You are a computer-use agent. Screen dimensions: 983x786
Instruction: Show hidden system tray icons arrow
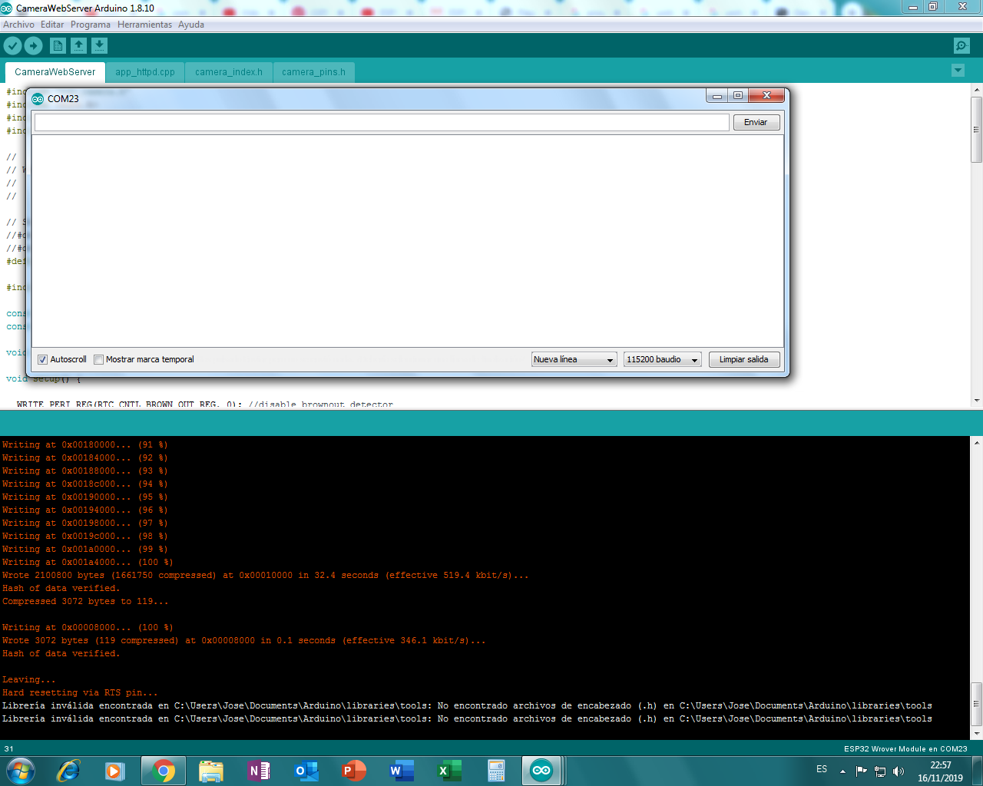click(842, 771)
